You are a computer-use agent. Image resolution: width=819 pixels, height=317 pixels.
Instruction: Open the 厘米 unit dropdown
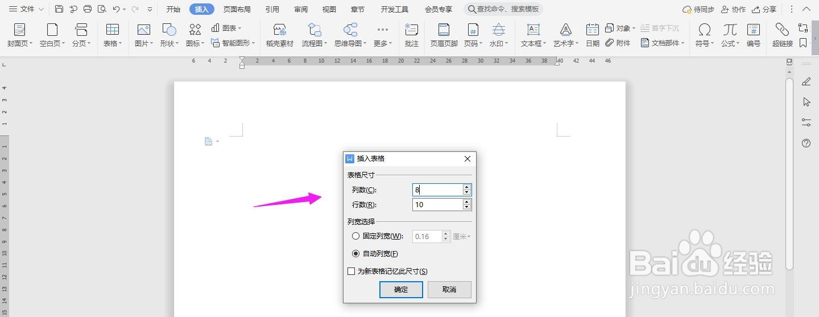[x=462, y=236]
